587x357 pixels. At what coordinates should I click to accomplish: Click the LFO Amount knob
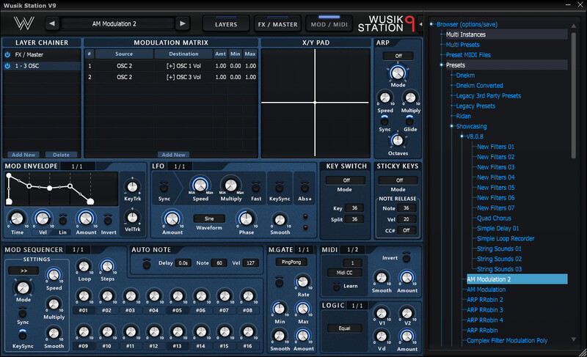pos(172,219)
